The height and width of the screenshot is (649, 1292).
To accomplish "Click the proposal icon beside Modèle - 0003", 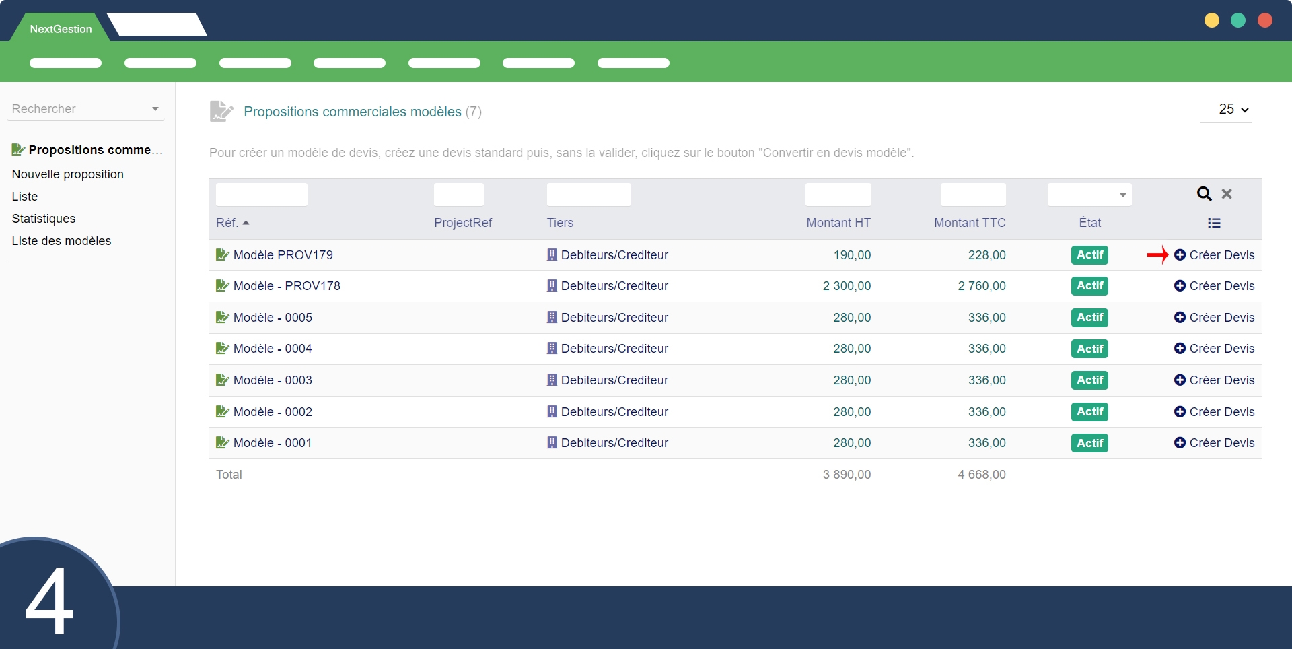I will (222, 380).
